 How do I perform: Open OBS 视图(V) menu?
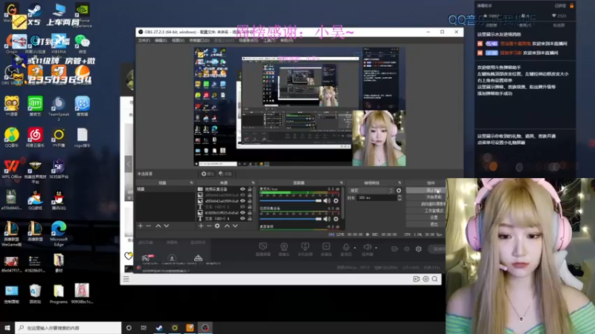[178, 41]
